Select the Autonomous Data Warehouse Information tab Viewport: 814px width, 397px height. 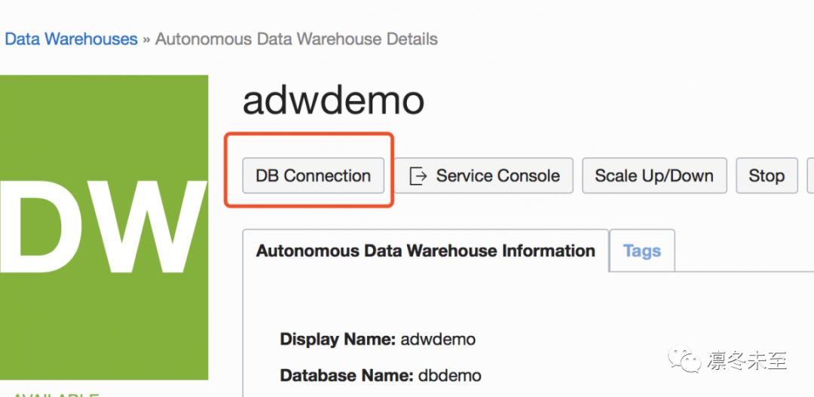(425, 251)
